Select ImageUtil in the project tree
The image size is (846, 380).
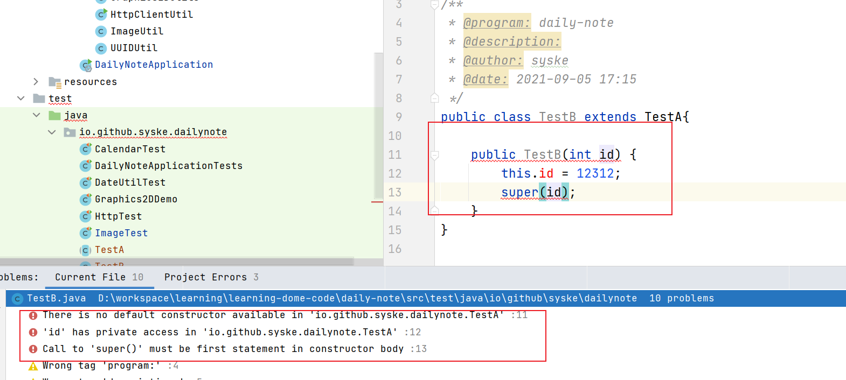click(137, 31)
